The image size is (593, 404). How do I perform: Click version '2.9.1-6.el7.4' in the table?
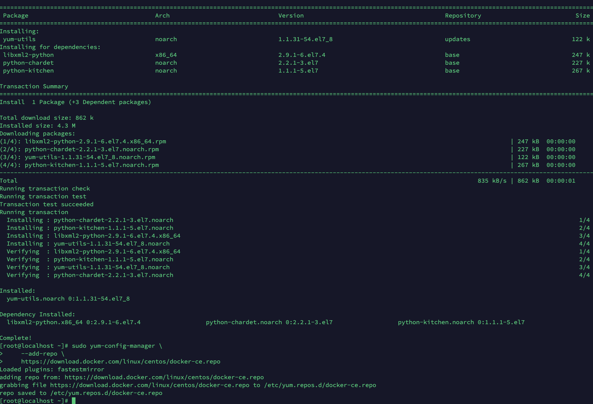click(302, 55)
